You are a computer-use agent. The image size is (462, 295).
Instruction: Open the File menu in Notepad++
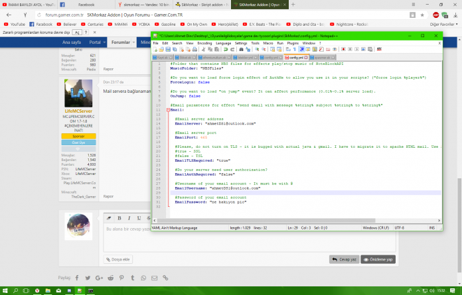click(155, 43)
